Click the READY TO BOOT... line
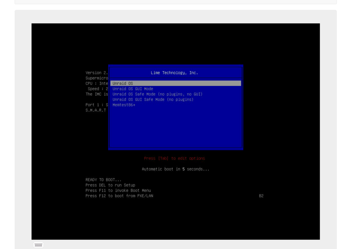The width and height of the screenshot is (352, 249). [x=103, y=180]
